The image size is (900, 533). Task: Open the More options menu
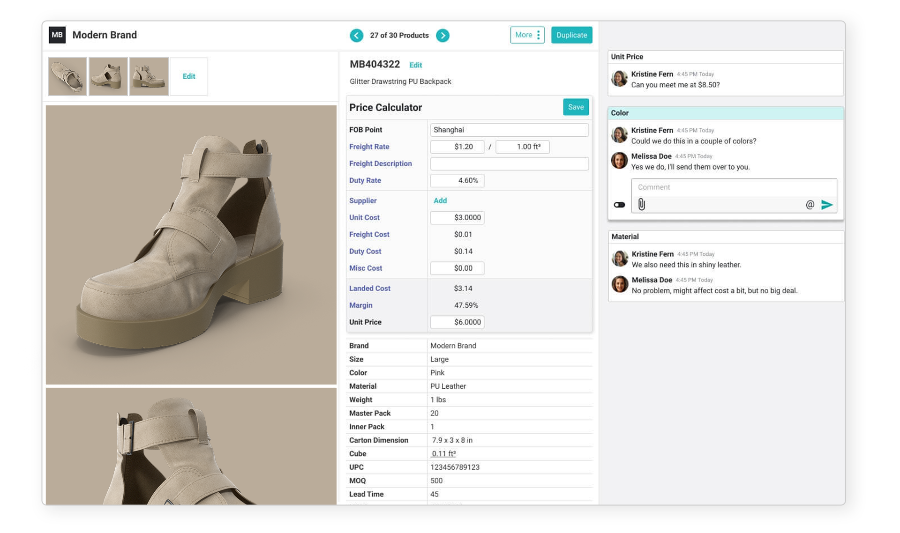(527, 35)
